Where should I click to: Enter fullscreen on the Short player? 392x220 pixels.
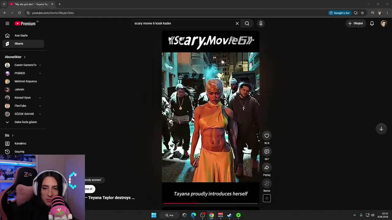[252, 39]
